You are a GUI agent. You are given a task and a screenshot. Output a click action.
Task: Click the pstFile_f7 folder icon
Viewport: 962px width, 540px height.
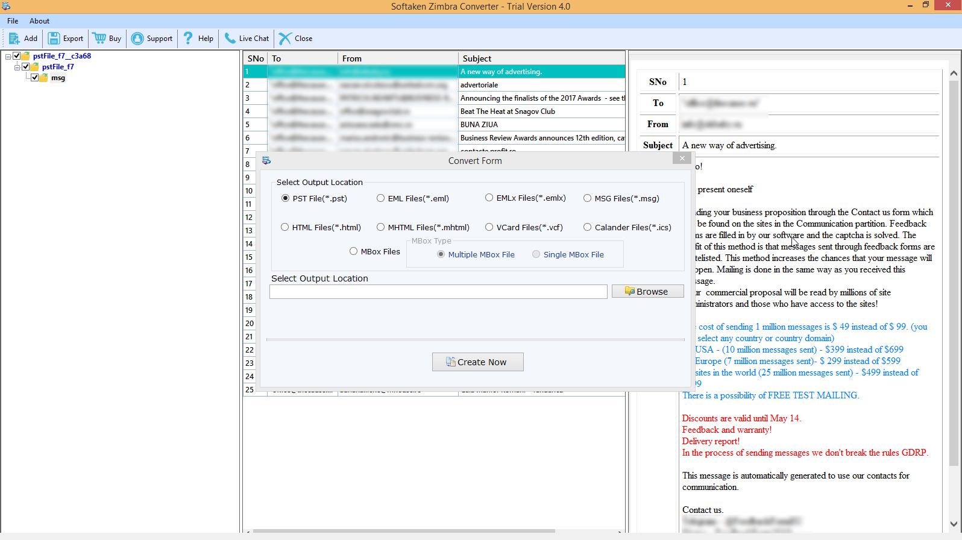(x=35, y=67)
